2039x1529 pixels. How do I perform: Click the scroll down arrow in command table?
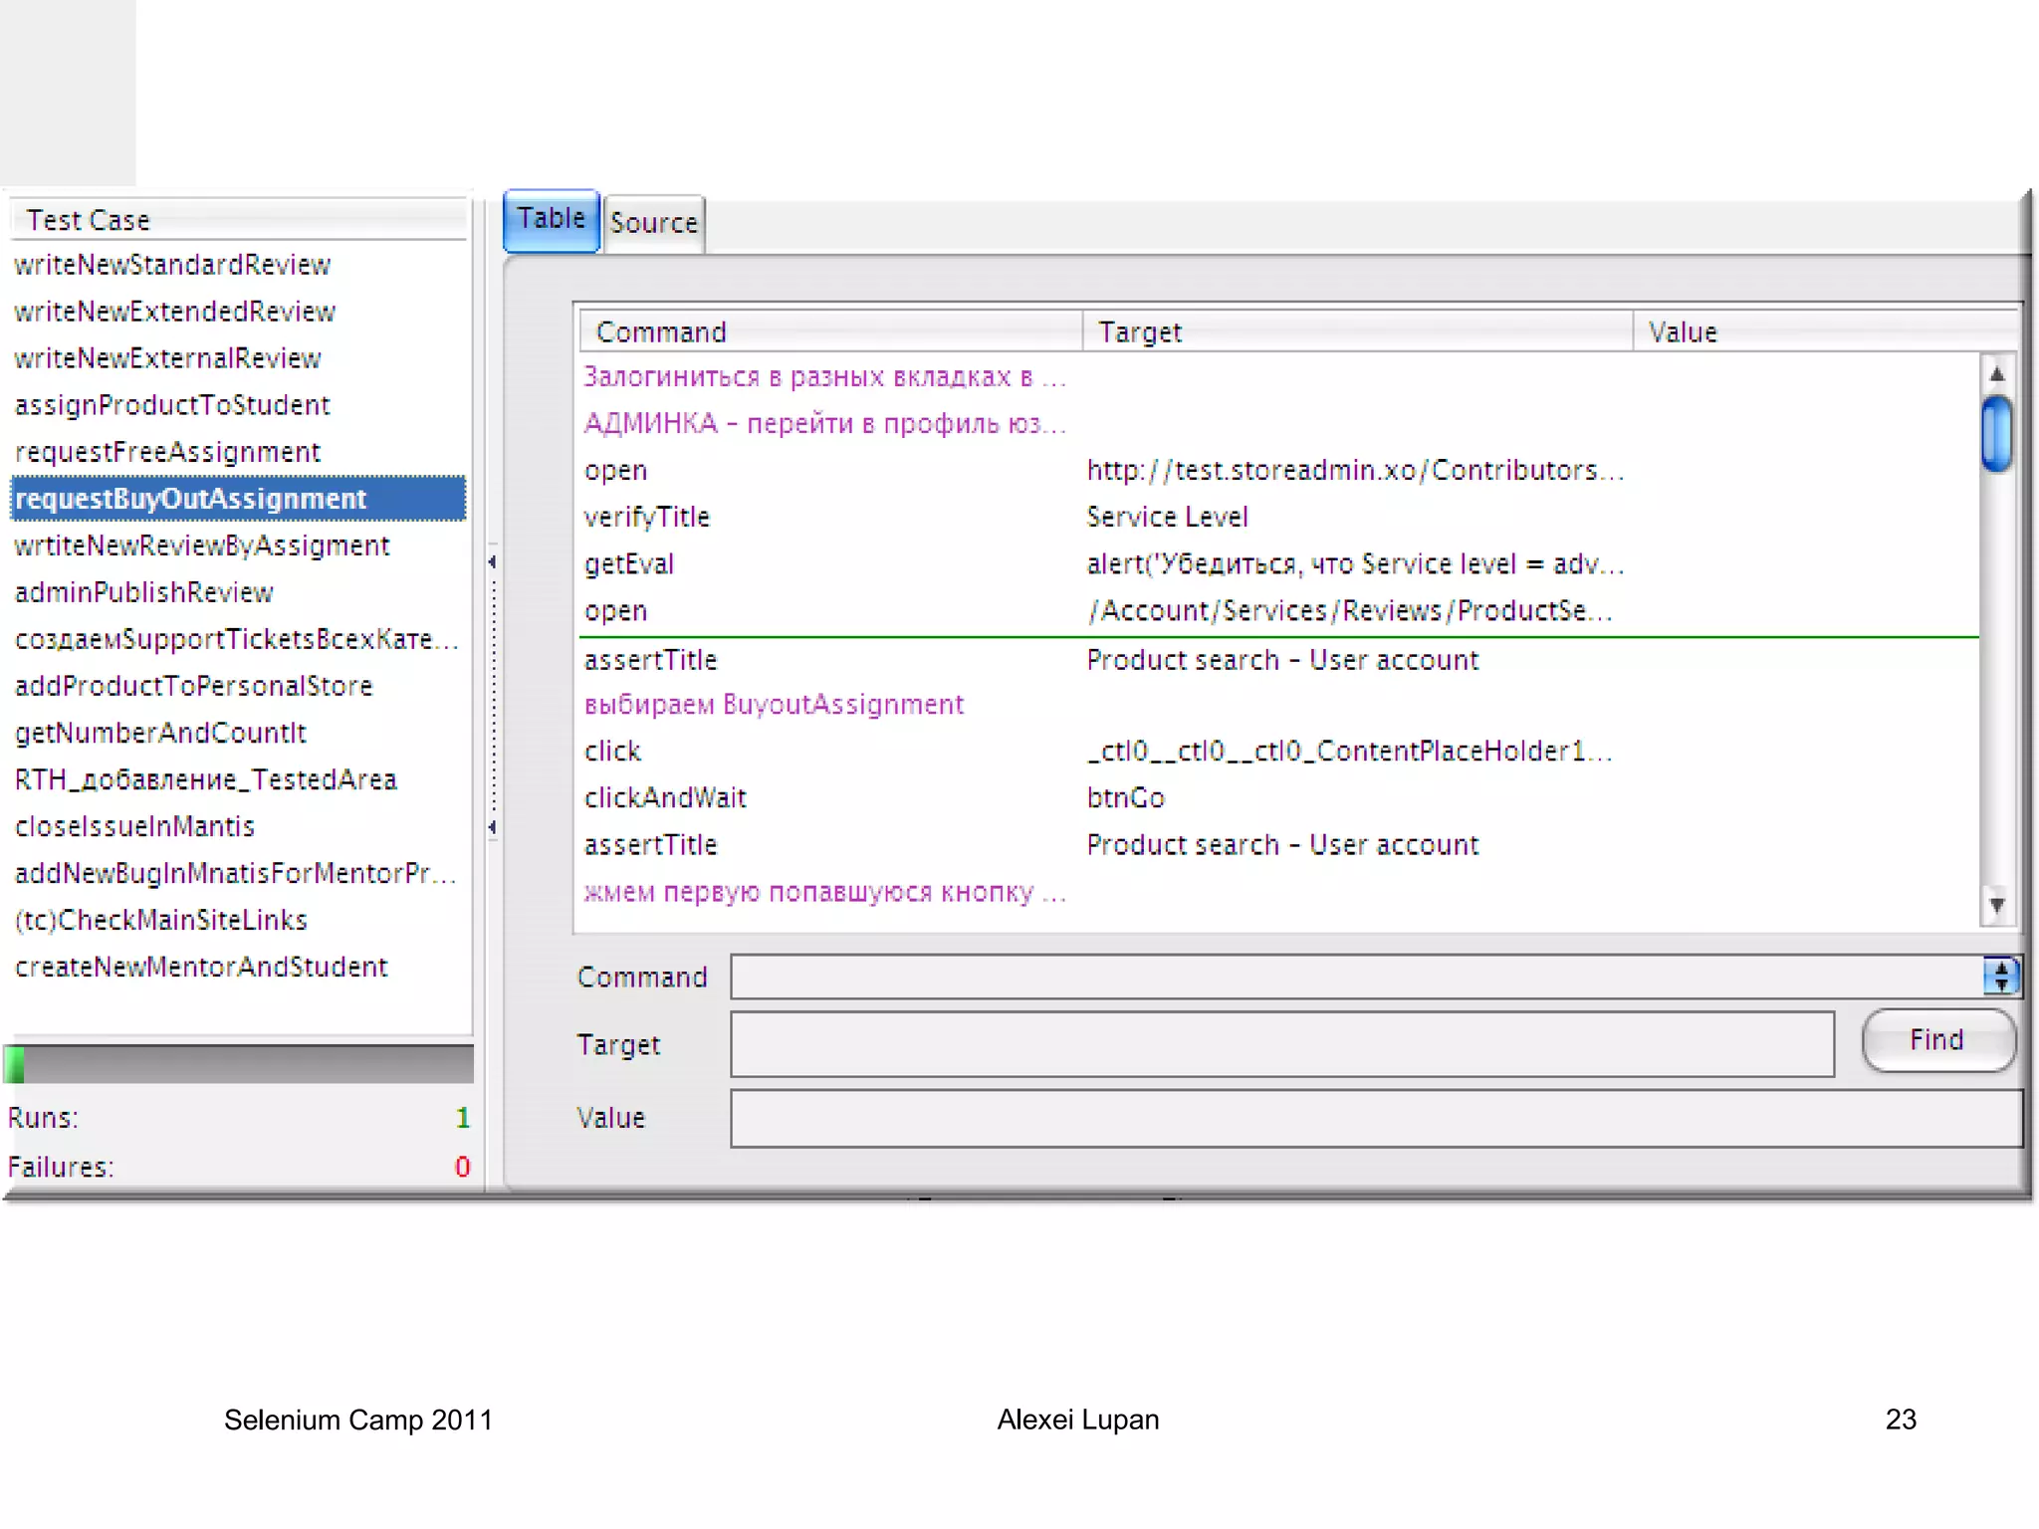click(1996, 906)
